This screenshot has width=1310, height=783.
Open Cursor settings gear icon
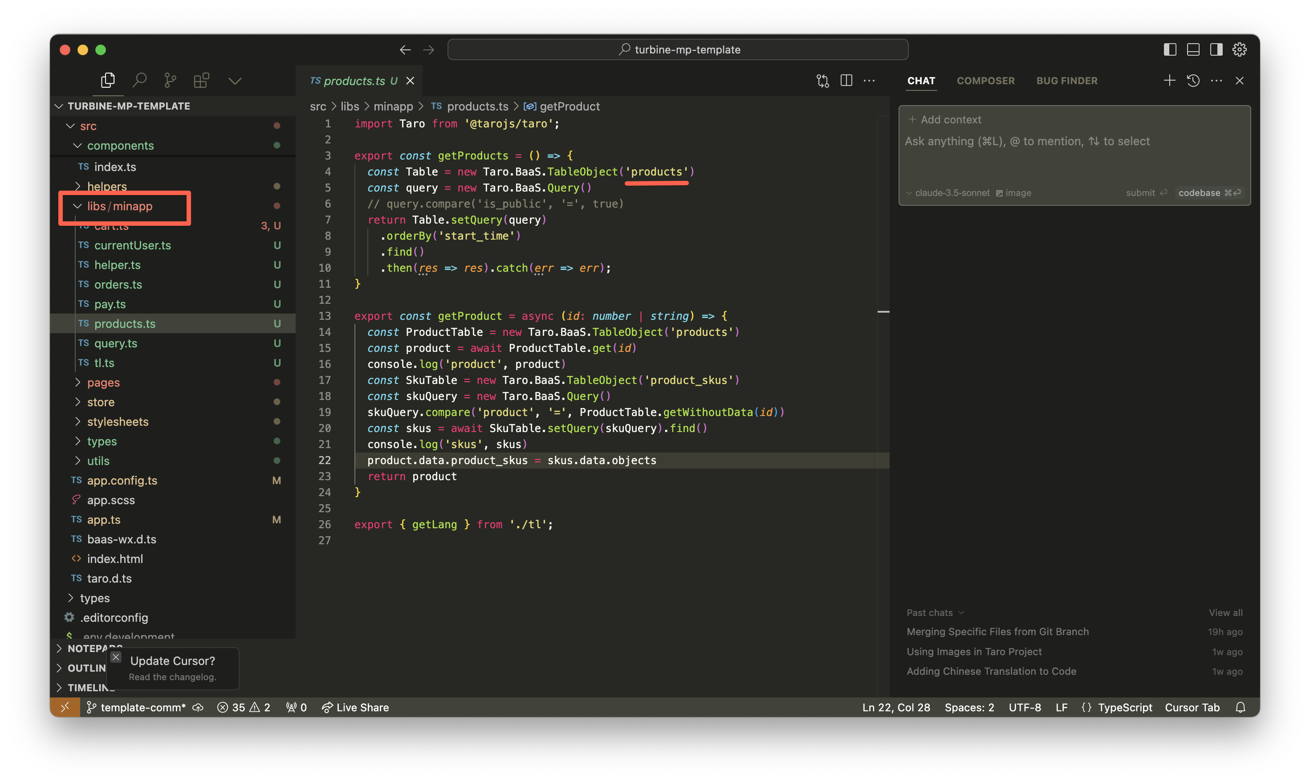(x=1239, y=49)
